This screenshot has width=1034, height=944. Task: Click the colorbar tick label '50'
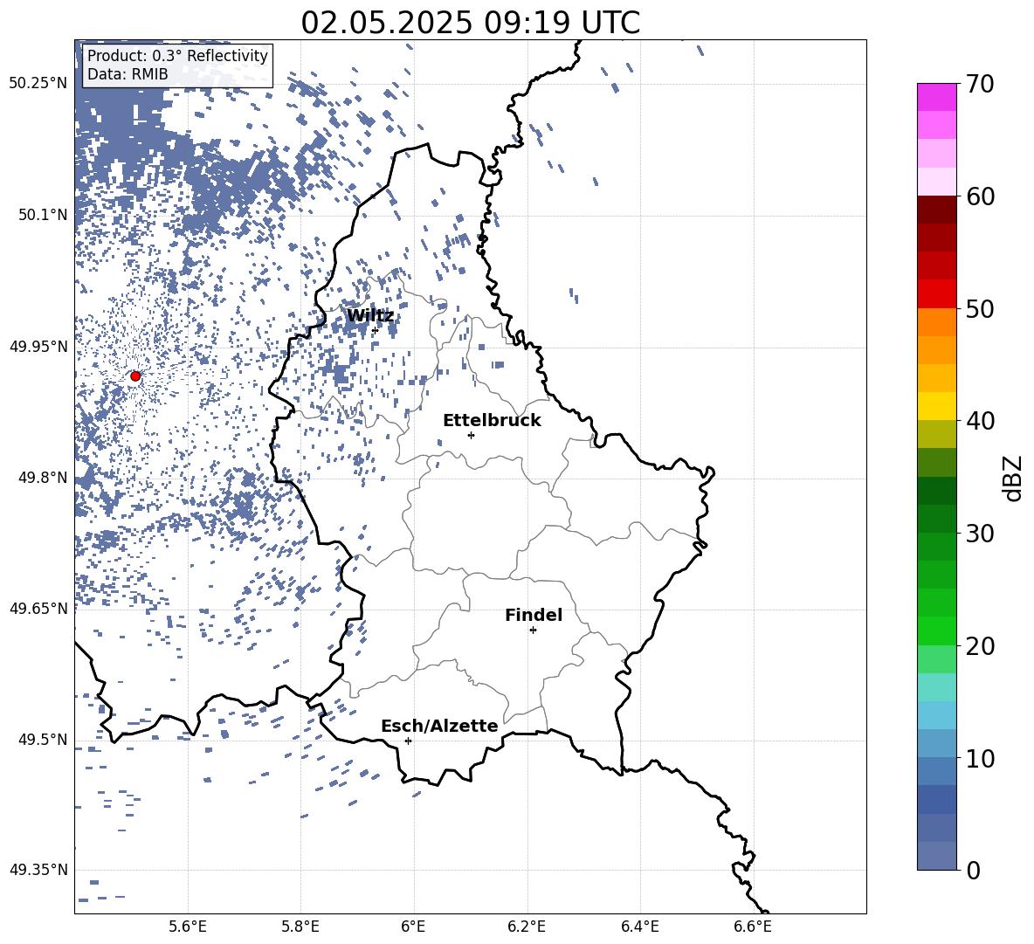pos(980,309)
